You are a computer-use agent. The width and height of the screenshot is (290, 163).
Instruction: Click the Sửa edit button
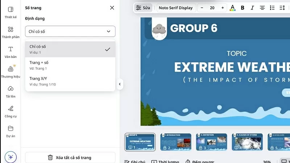click(x=143, y=8)
